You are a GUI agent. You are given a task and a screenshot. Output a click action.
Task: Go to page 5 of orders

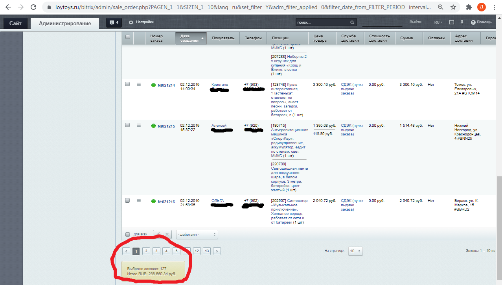pyautogui.click(x=177, y=251)
